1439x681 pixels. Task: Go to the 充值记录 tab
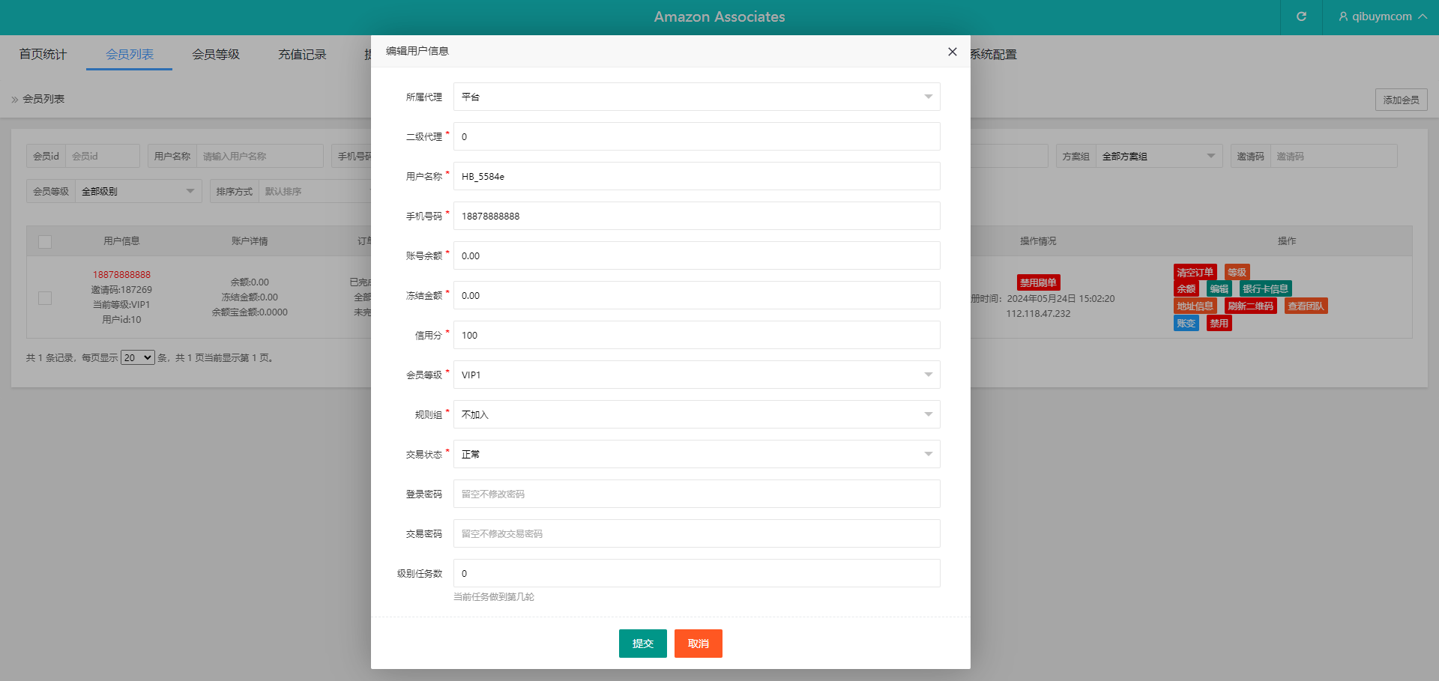tap(302, 54)
